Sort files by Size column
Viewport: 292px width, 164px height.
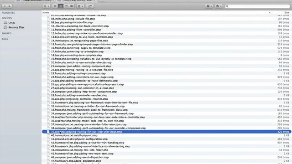pos(287,12)
